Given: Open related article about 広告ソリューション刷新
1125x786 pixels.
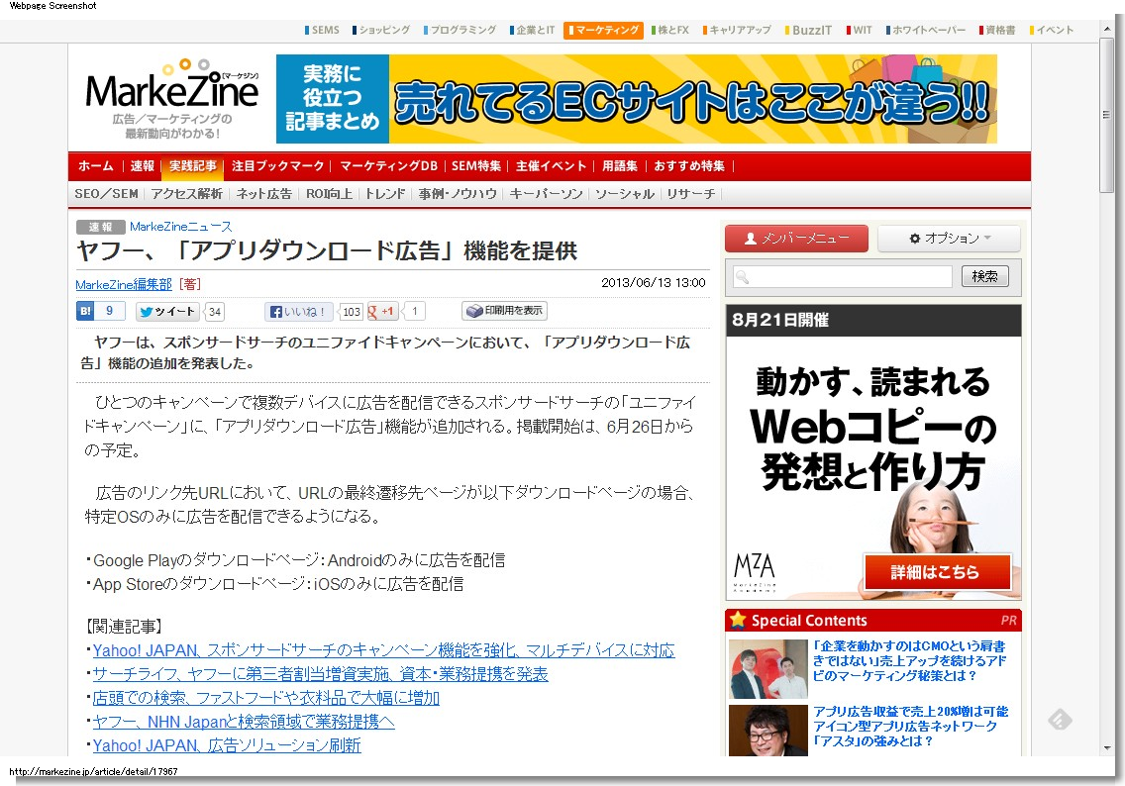Looking at the screenshot, I should [x=227, y=745].
